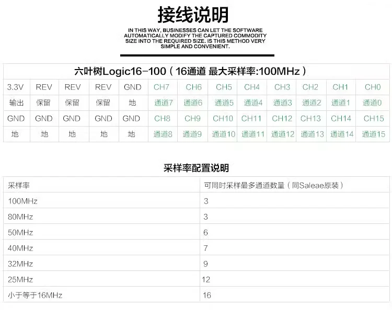This screenshot has height=317, width=392.
Task: Click channel count '12' for 25MHz
Action: pos(206,279)
